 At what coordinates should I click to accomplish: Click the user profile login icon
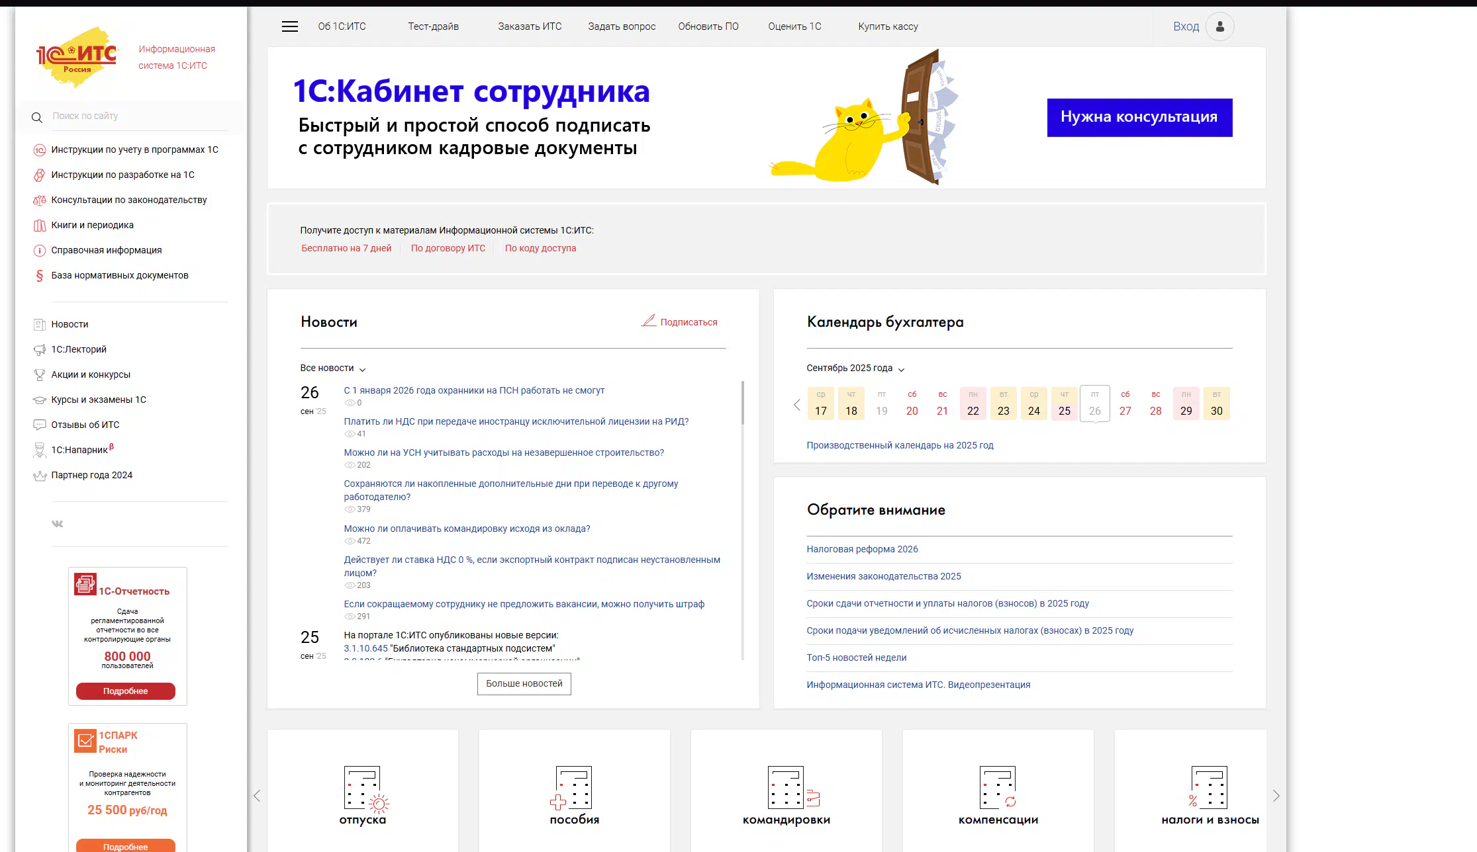[x=1219, y=26]
